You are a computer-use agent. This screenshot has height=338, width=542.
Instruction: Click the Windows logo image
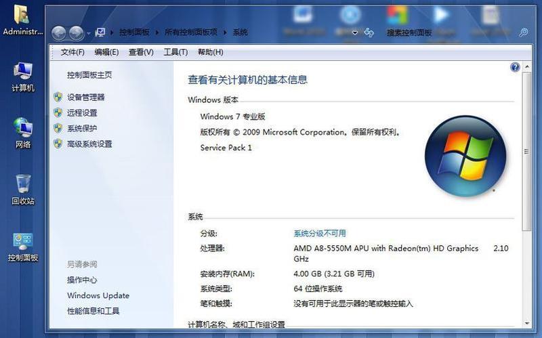click(x=465, y=156)
